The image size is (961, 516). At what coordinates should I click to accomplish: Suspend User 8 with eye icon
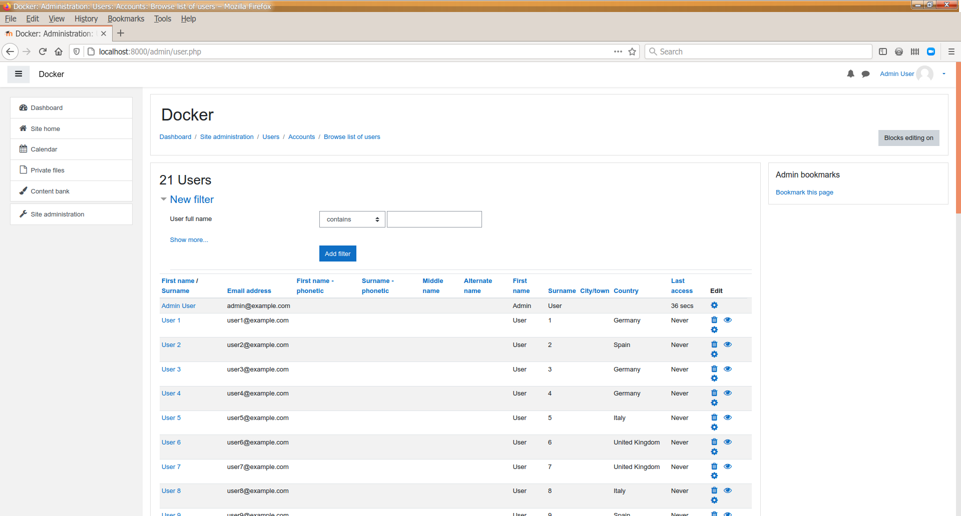point(728,490)
